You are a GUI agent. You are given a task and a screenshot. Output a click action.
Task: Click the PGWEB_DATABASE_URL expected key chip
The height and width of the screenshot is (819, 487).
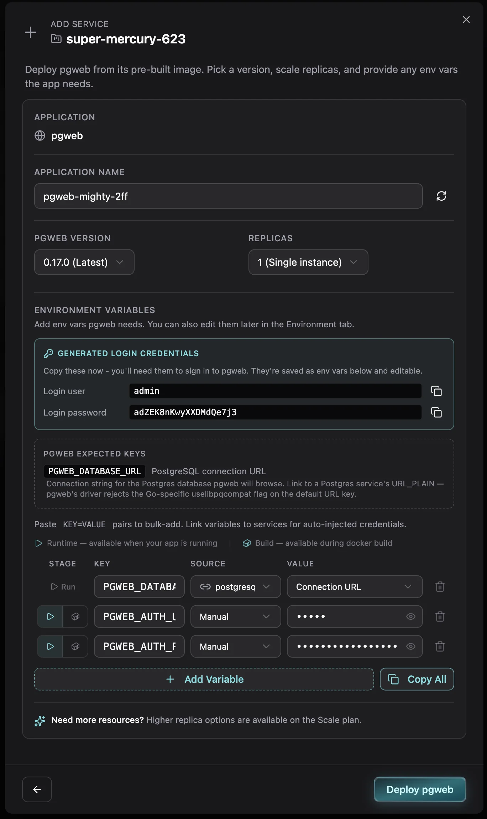(x=95, y=471)
